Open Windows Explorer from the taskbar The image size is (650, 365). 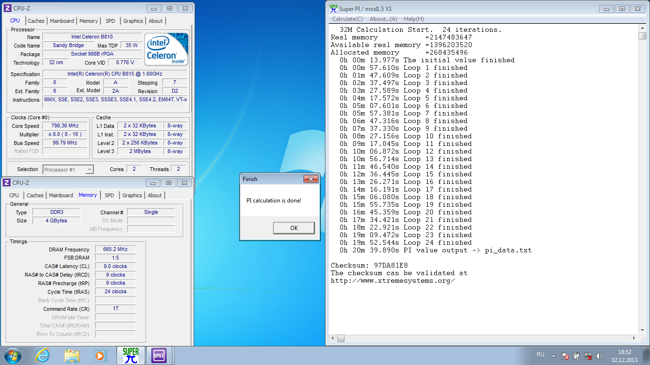[x=72, y=355]
